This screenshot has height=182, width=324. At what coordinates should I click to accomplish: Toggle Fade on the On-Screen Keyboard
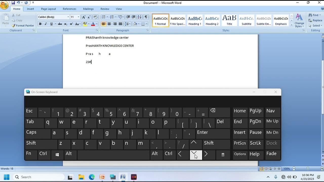pyautogui.click(x=272, y=155)
